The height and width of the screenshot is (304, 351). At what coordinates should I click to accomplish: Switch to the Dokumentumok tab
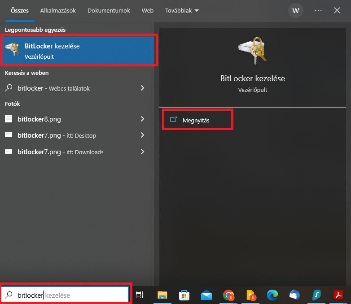[109, 10]
